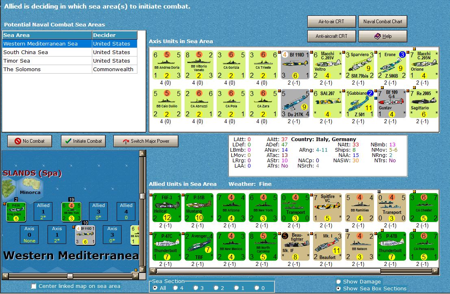Click the Bf 109 G-6 Gustav counter
Screen dimensions: 450x294
(x=392, y=104)
